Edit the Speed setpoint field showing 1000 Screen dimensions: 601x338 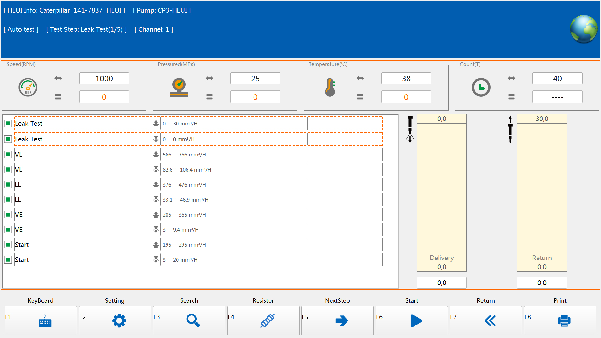104,79
